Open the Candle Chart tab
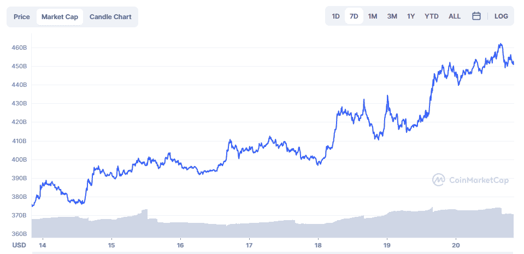The width and height of the screenshot is (524, 254). pyautogui.click(x=110, y=17)
